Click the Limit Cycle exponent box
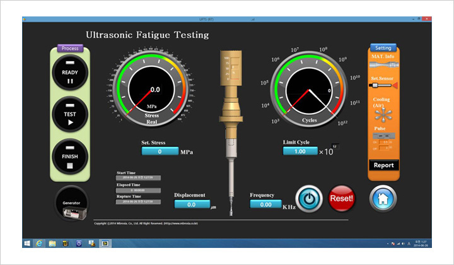Viewport: 454px width, 265px height. pyautogui.click(x=335, y=146)
